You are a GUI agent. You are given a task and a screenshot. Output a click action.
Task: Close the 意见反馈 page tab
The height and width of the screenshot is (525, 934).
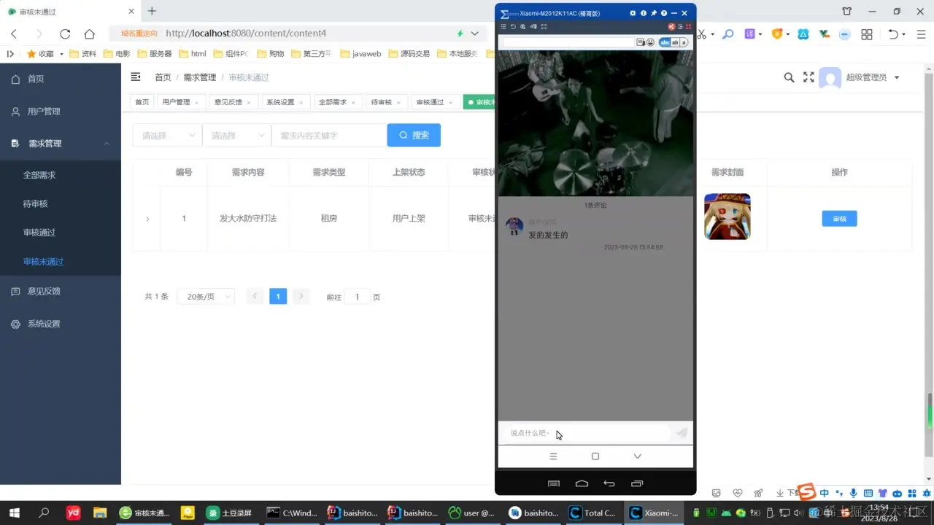249,103
